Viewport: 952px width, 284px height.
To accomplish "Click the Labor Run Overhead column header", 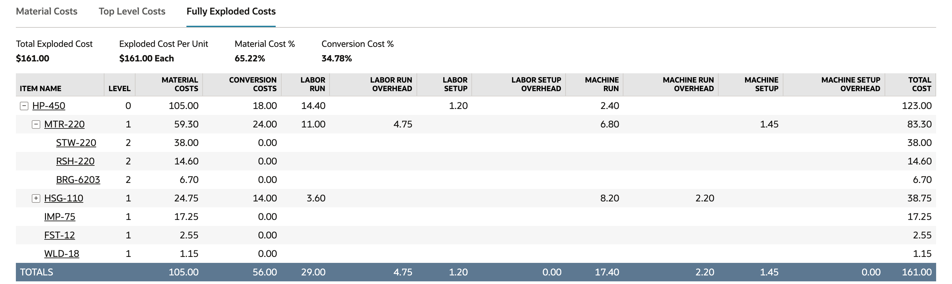I will 373,85.
